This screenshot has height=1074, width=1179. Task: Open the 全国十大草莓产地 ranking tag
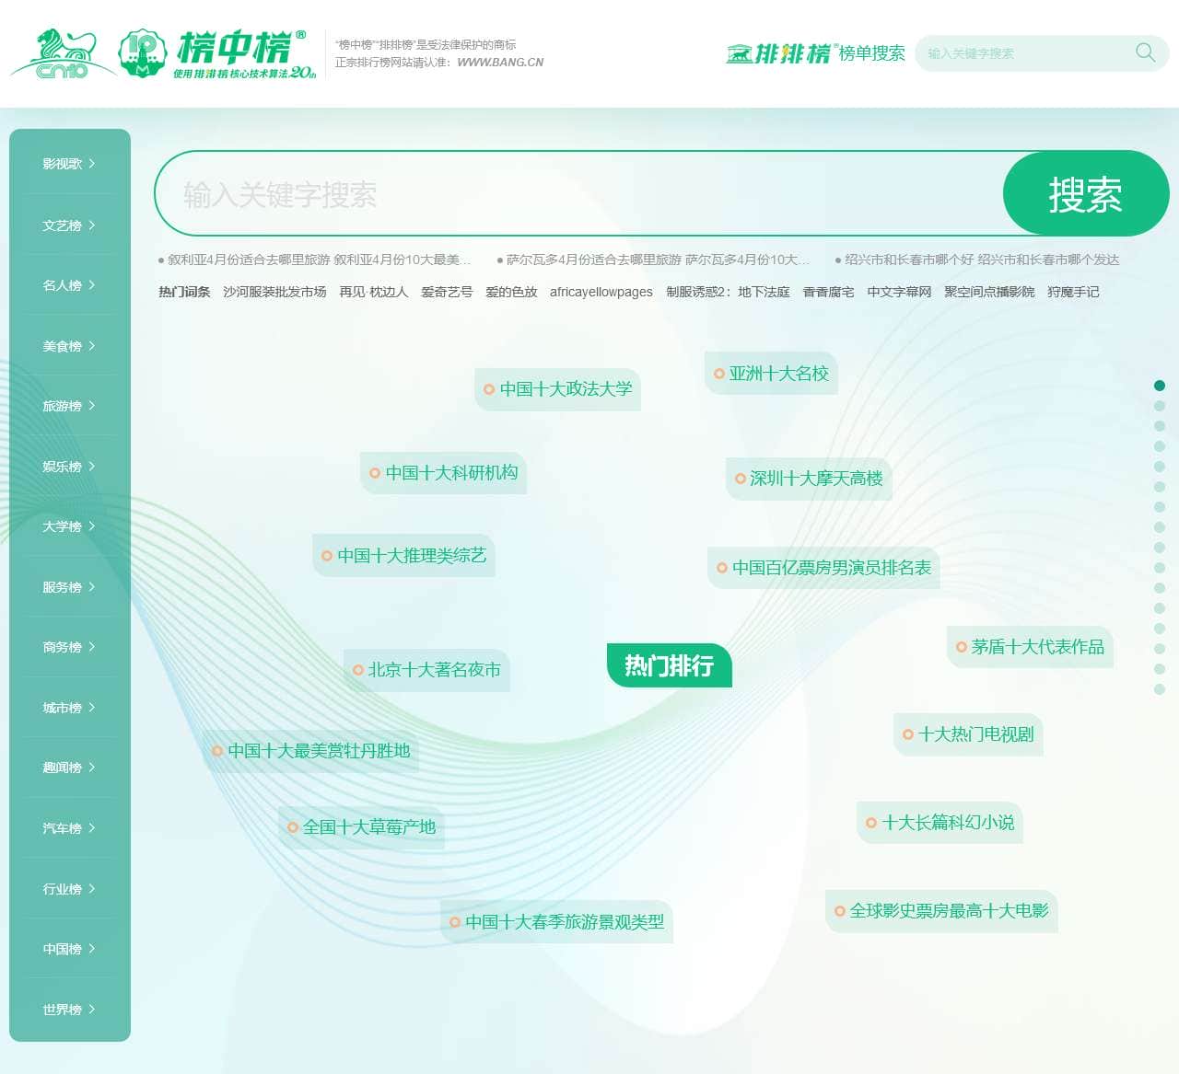point(361,827)
